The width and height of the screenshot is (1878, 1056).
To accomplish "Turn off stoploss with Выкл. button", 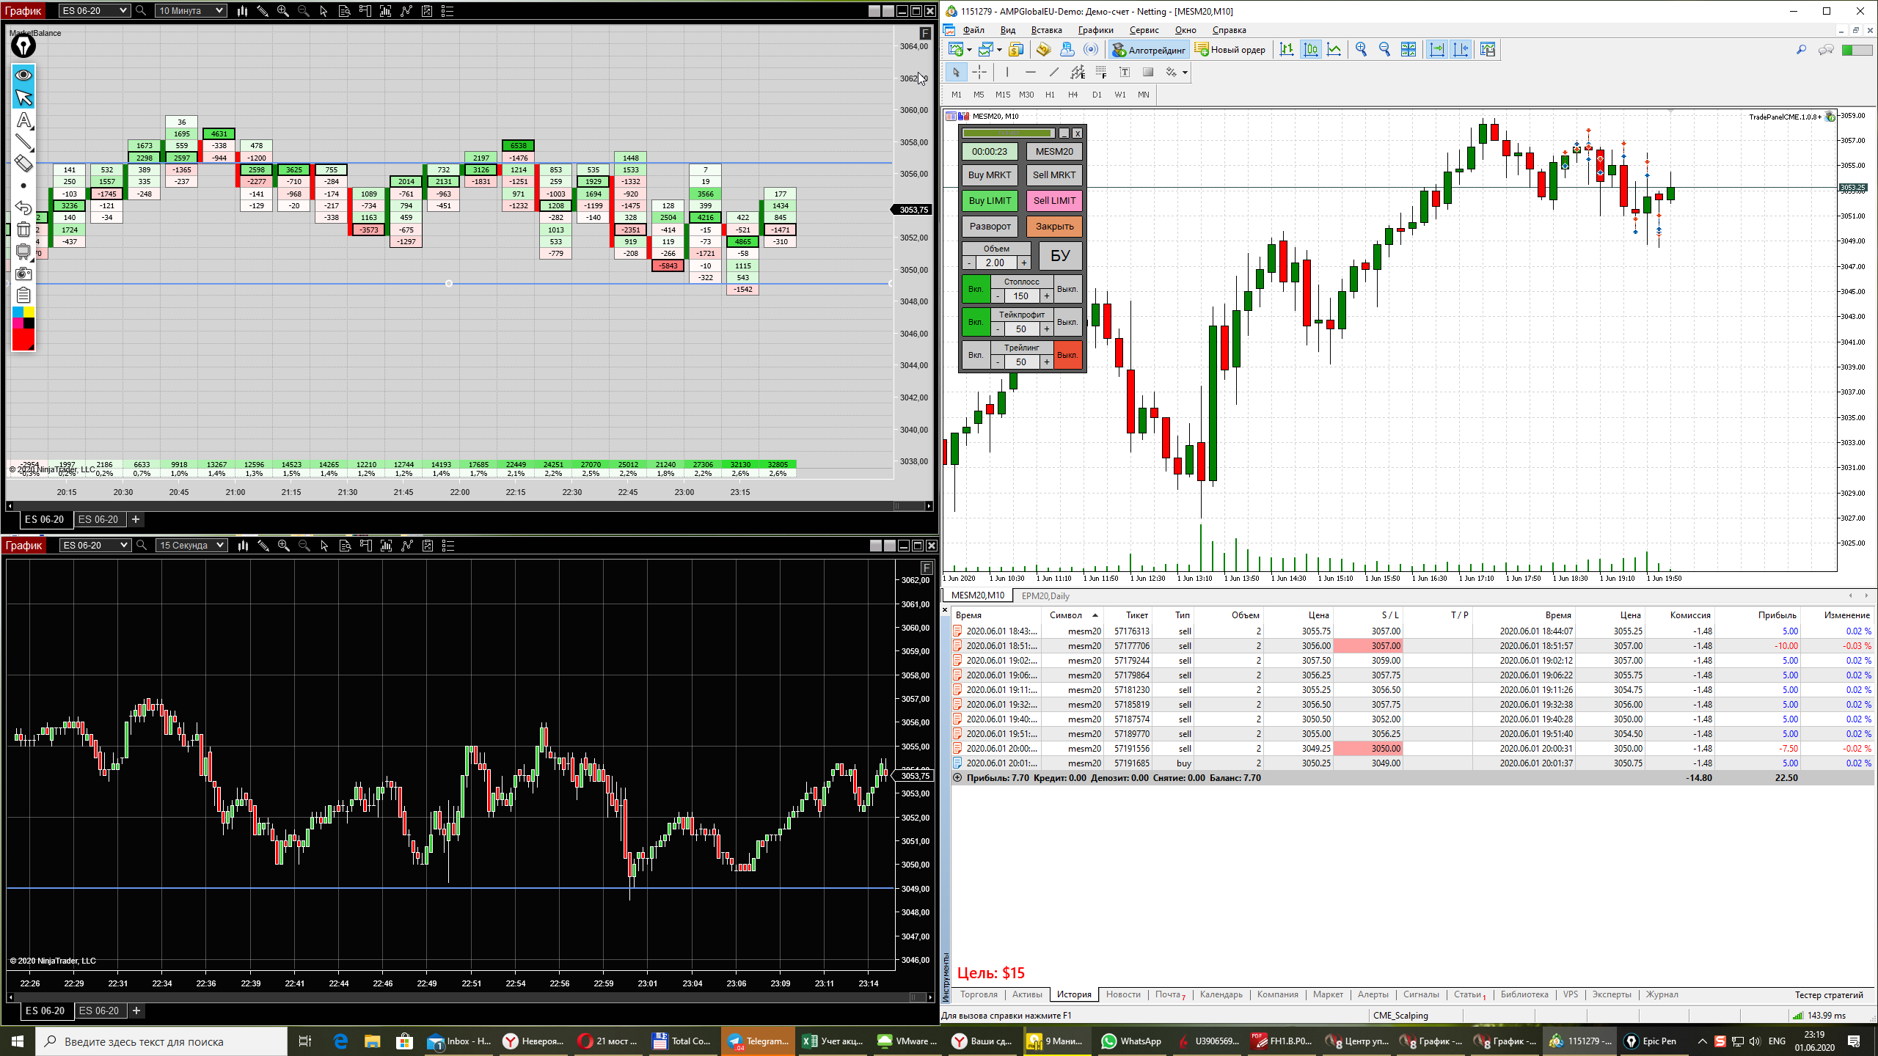I will click(1067, 289).
